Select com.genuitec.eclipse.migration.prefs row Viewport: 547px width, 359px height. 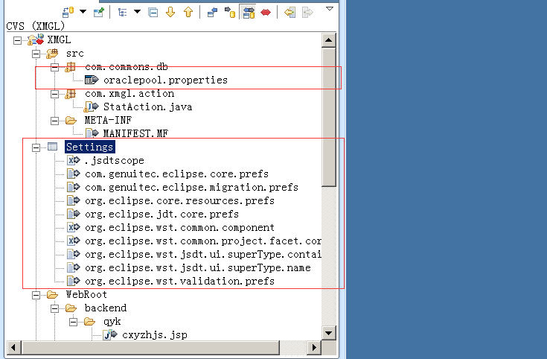point(191,188)
